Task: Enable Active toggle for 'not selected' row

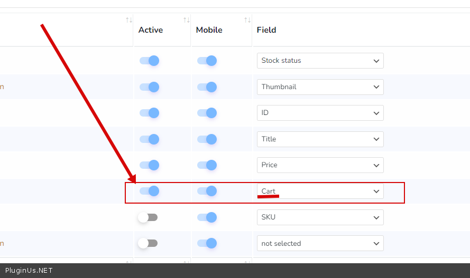Action: [x=148, y=243]
